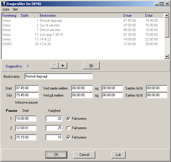The height and width of the screenshot is (162, 171).
Task: Select the Syv til seksten row
Action: 83,25
